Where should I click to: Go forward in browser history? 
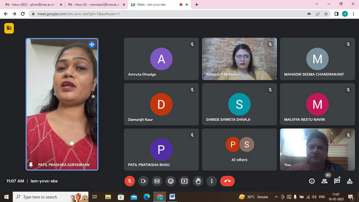click(14, 14)
